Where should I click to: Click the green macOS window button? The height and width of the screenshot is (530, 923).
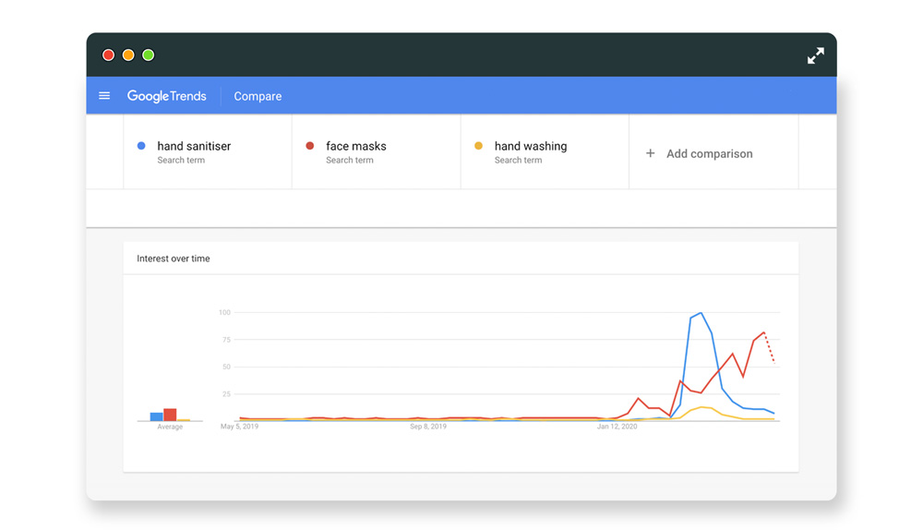(x=149, y=55)
